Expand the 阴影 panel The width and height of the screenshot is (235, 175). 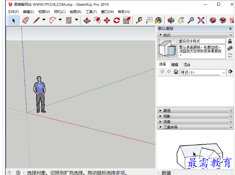coord(161,116)
